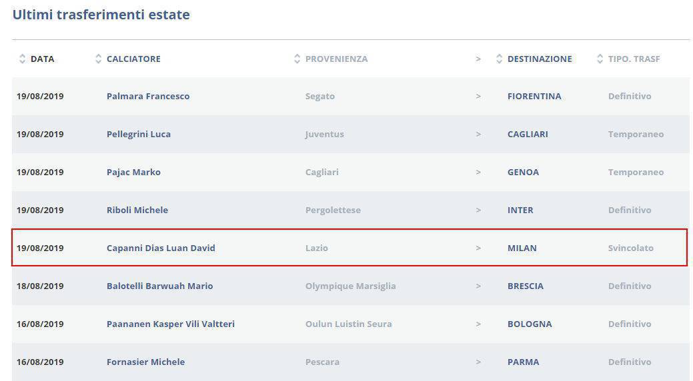Click Juventus origin club

[x=325, y=134]
